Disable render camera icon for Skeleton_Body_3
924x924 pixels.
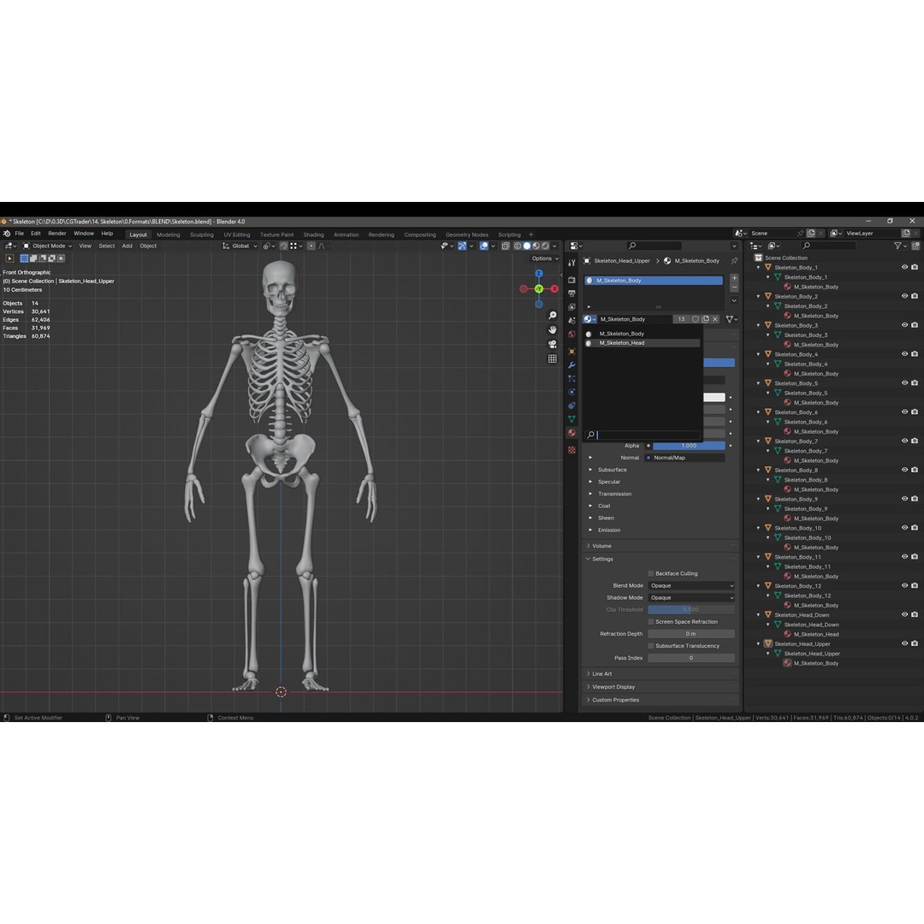[915, 325]
